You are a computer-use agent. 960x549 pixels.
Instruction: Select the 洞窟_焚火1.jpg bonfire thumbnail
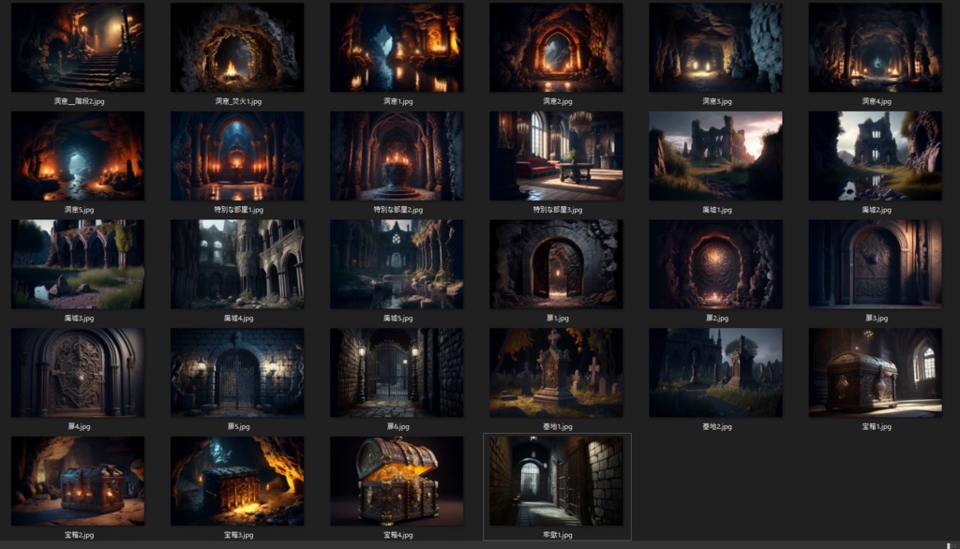click(x=237, y=47)
